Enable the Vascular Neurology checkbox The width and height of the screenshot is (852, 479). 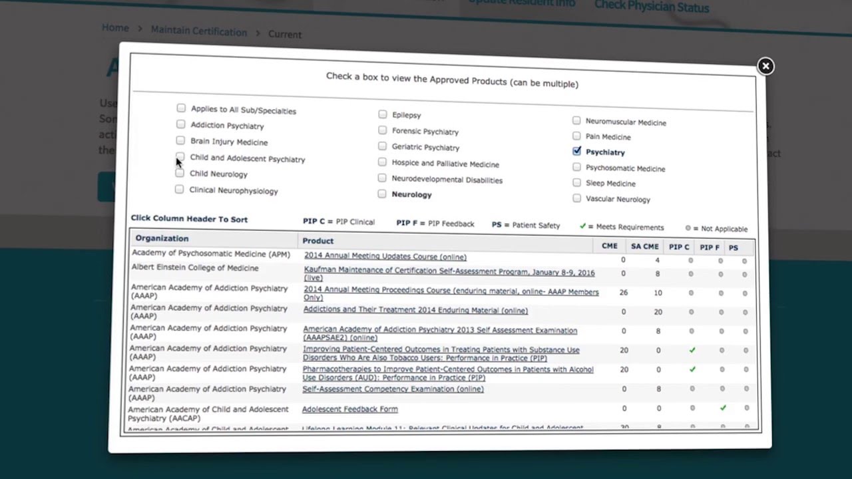(x=576, y=198)
